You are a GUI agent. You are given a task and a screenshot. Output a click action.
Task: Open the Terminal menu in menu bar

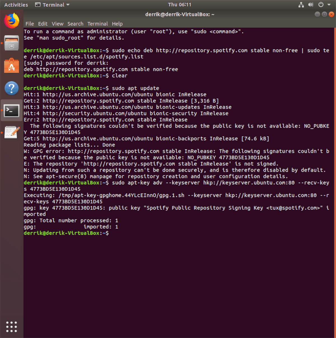tap(97, 24)
